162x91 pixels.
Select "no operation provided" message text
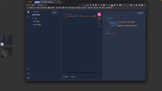click(126, 22)
